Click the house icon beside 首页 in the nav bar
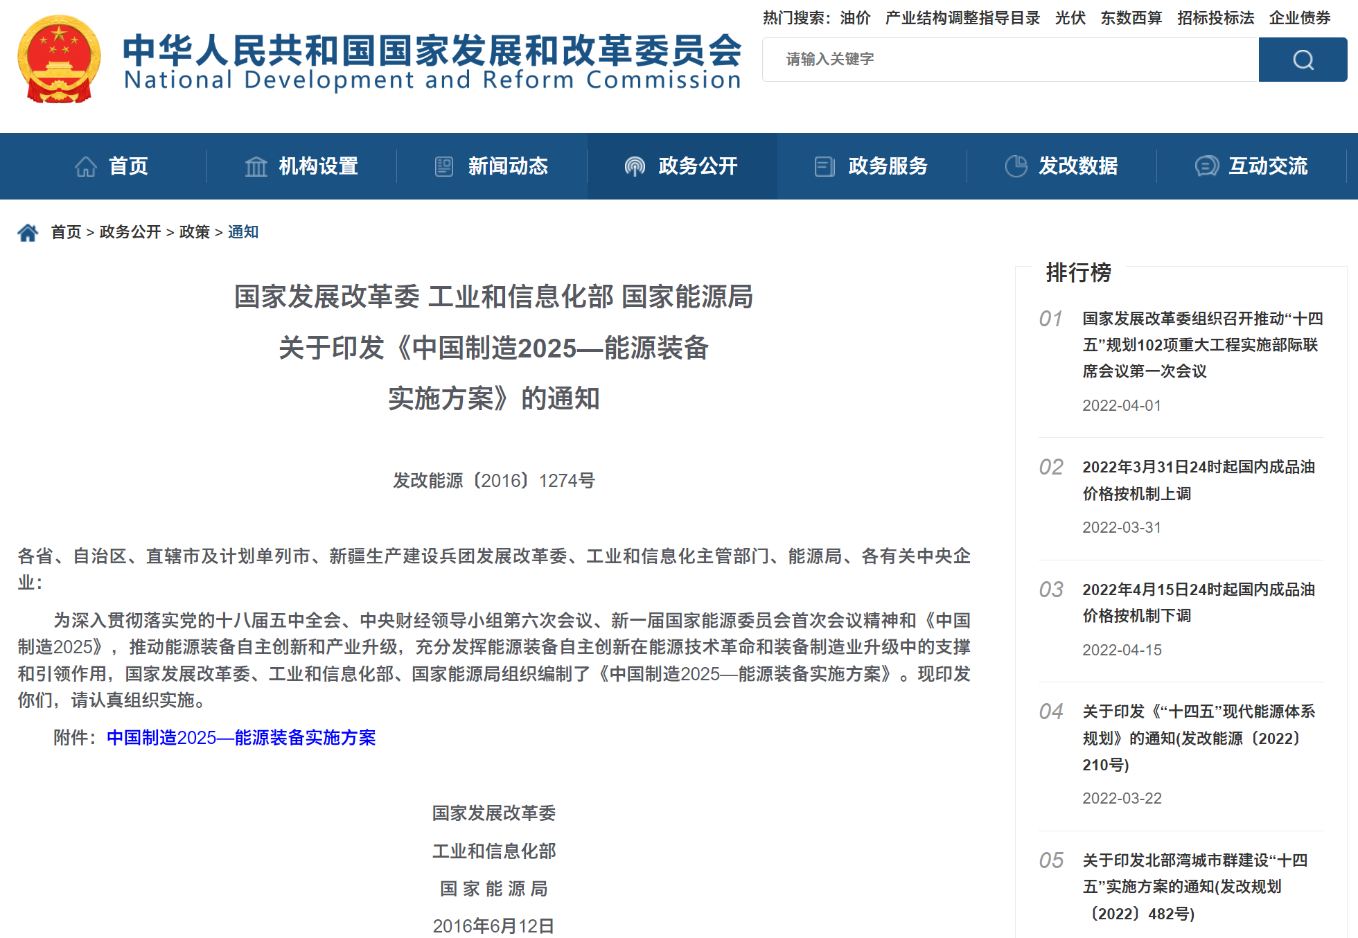This screenshot has height=938, width=1358. pyautogui.click(x=86, y=166)
